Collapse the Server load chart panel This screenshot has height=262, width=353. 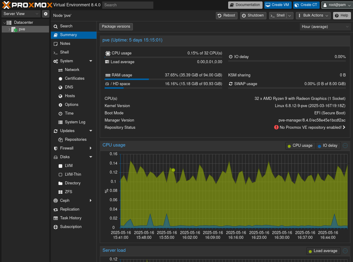click(x=345, y=251)
